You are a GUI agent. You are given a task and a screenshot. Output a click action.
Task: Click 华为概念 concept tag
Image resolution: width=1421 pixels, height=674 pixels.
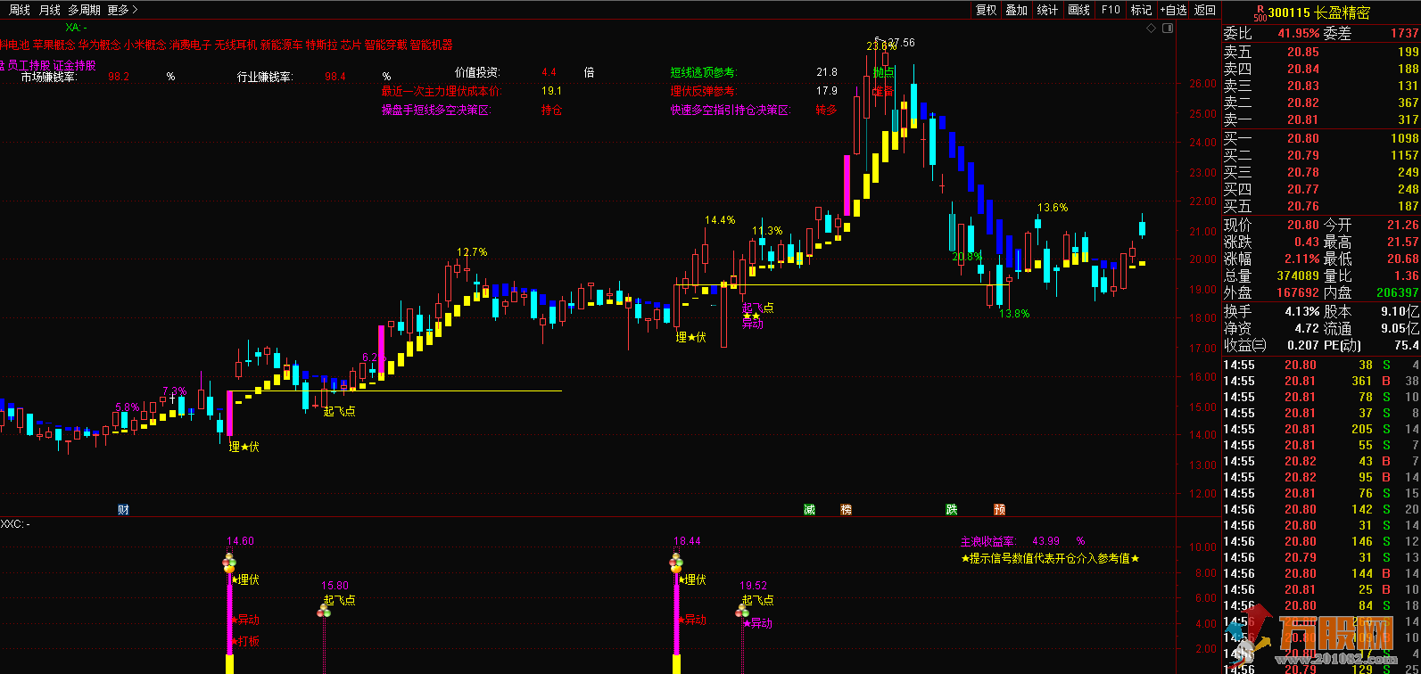99,44
